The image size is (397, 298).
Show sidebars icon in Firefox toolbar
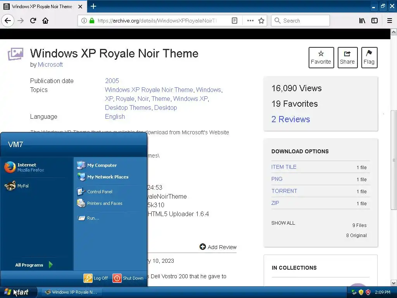pyautogui.click(x=375, y=21)
